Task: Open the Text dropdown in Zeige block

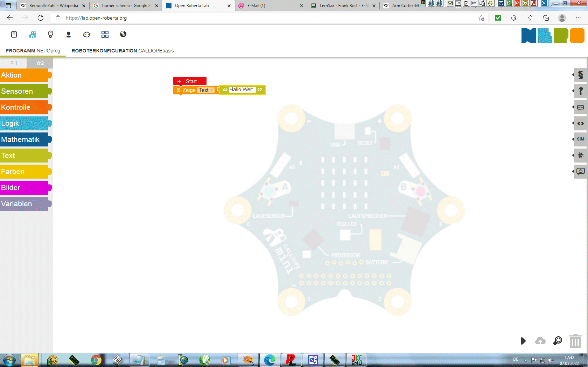Action: point(206,90)
